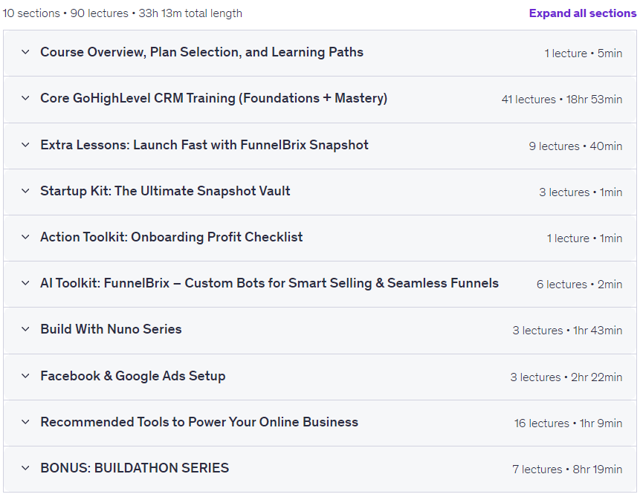Expand chevron for Facebook & Google Ads Setup
The height and width of the screenshot is (497, 643).
[25, 376]
